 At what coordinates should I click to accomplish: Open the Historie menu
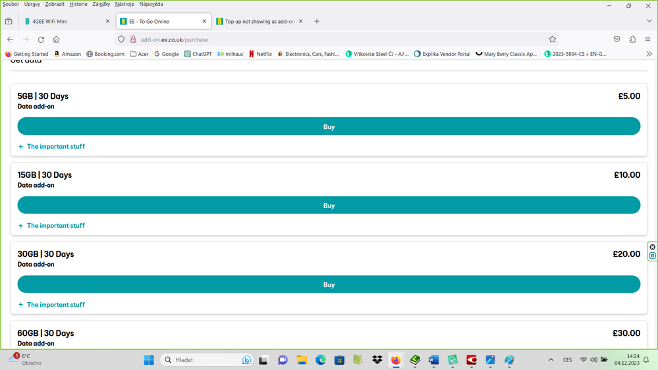coord(78,4)
